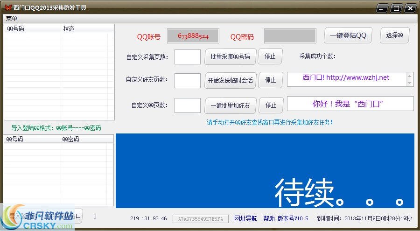Maximize the 西门口QQ2013 window
The image size is (420, 231).
point(396,8)
